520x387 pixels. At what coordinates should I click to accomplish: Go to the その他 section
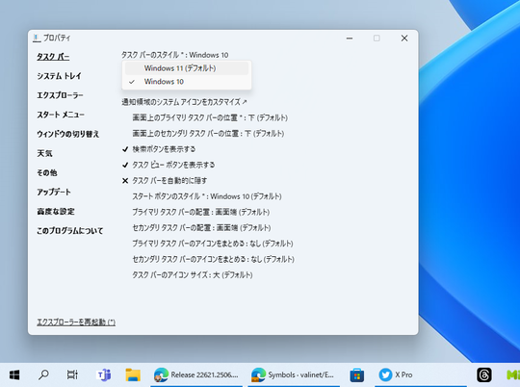(47, 172)
